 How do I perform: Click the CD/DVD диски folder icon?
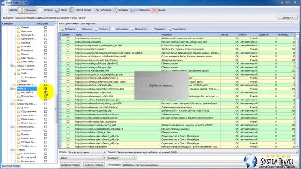pos(19,154)
